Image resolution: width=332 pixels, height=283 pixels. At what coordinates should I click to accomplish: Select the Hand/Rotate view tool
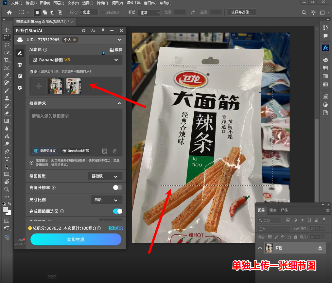click(x=7, y=182)
